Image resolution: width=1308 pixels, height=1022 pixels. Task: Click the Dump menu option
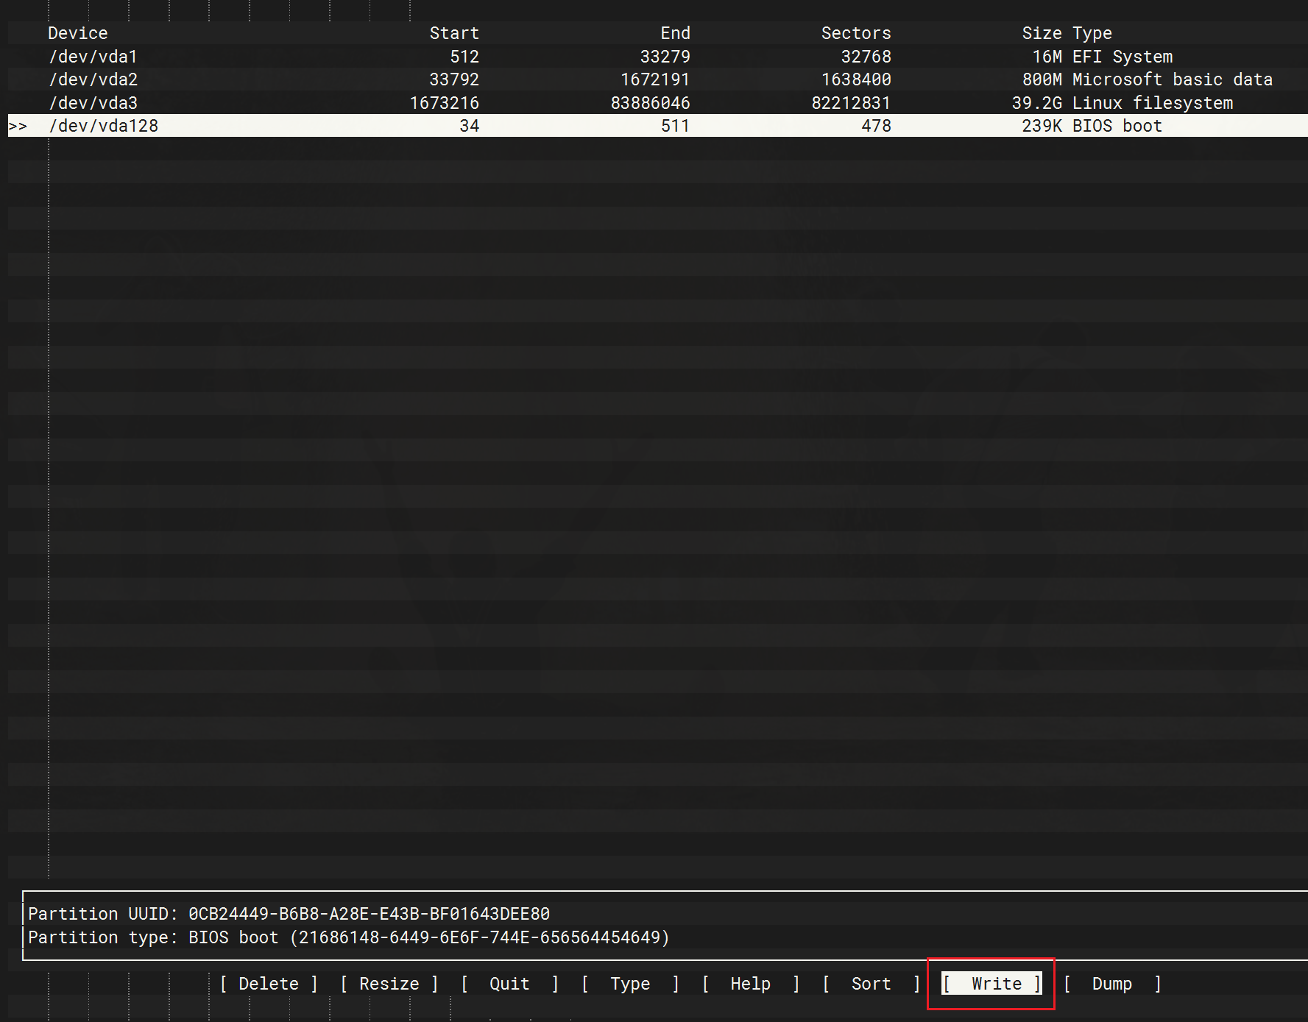tap(1111, 984)
